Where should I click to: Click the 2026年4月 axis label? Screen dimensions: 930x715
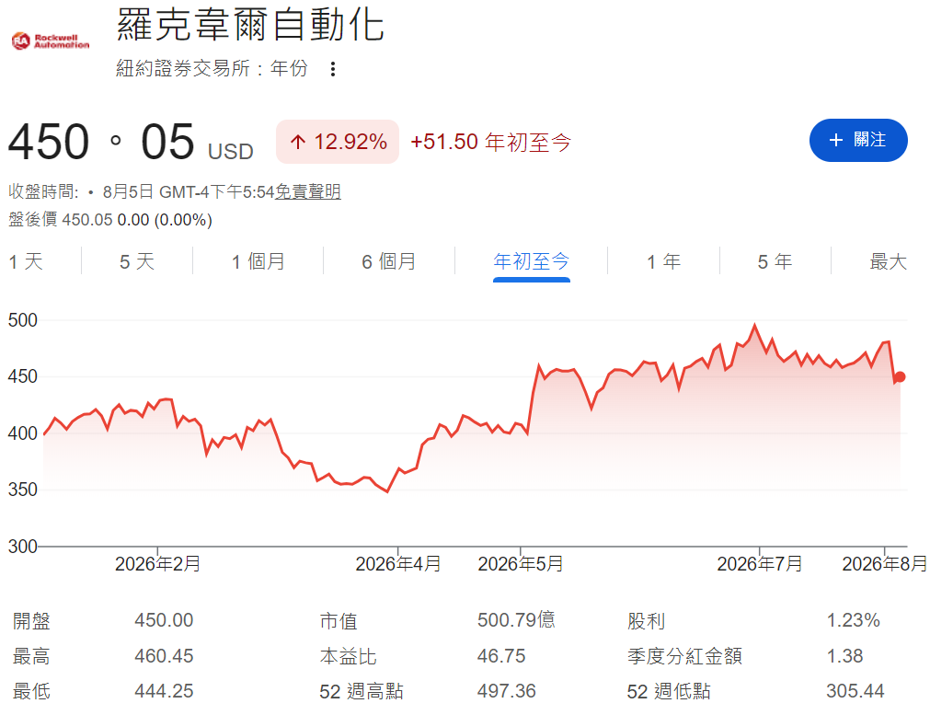tap(398, 564)
